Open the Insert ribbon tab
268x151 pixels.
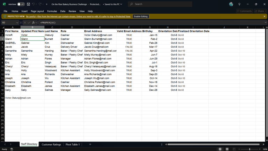(x=24, y=11)
